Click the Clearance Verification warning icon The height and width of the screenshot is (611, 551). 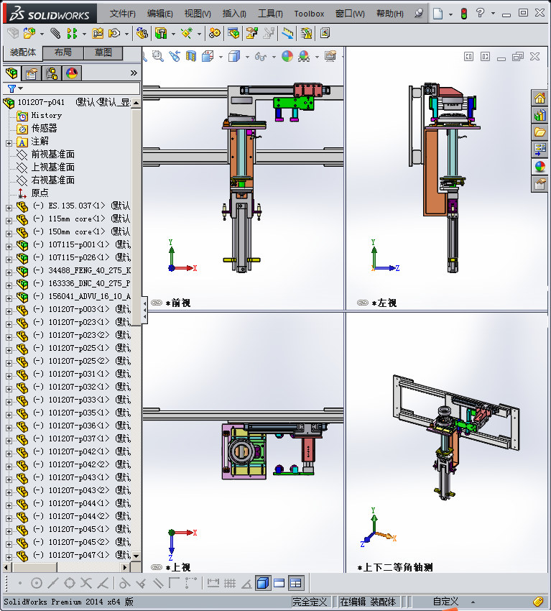click(x=306, y=34)
